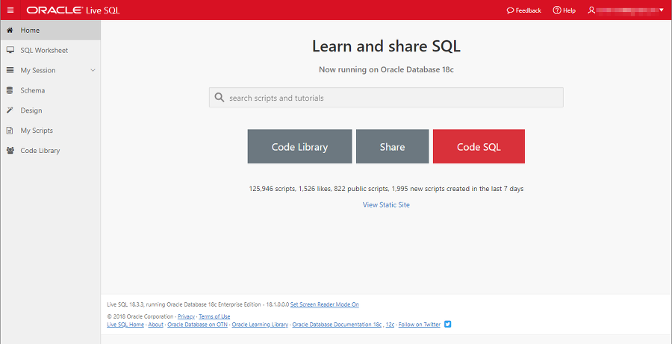The image size is (672, 344).
Task: Open Oracle Database Documentation 18c link
Action: coord(337,325)
